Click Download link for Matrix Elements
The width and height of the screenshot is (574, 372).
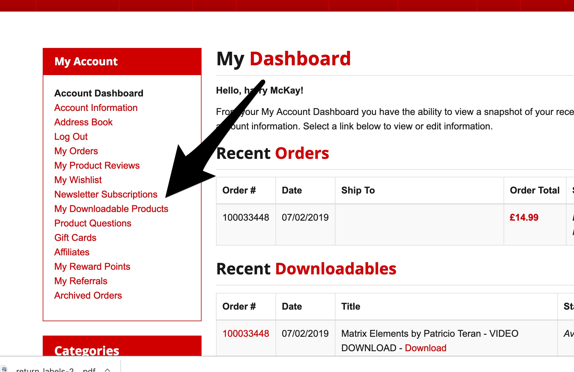click(425, 348)
